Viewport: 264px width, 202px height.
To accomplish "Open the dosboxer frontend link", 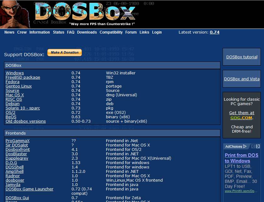I will (15, 180).
